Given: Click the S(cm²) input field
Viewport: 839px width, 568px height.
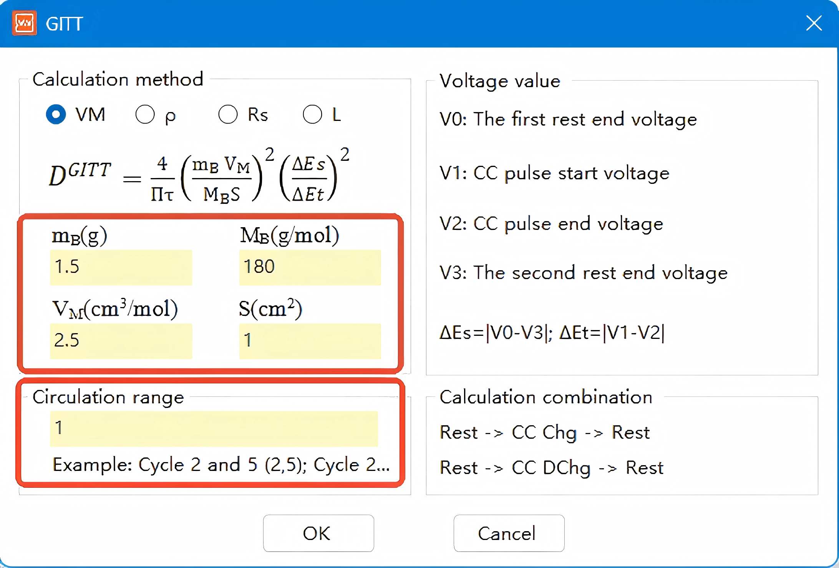Looking at the screenshot, I should (x=310, y=341).
